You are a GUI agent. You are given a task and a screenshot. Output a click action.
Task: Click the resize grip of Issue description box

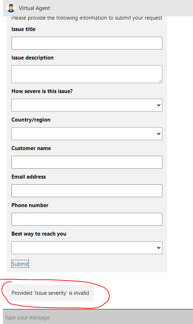tap(160, 81)
